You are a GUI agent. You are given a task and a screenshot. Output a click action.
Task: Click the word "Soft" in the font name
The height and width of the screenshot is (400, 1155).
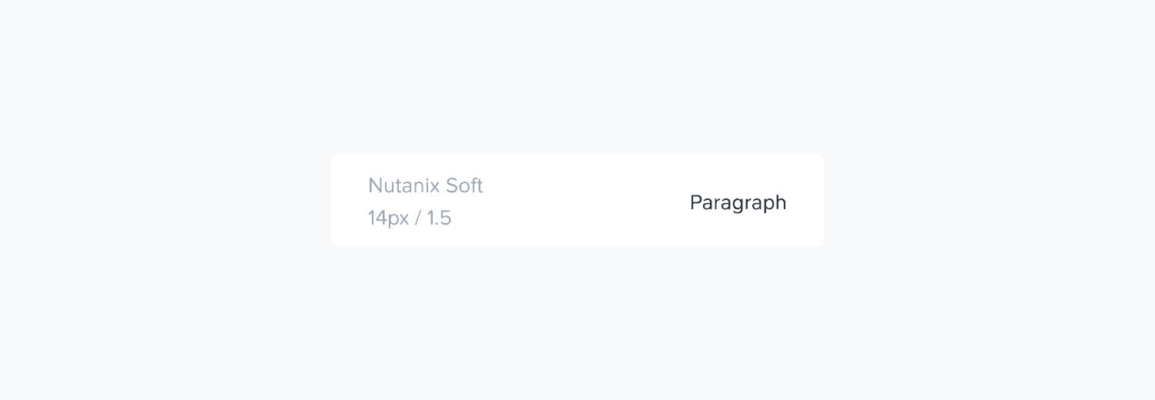[464, 186]
